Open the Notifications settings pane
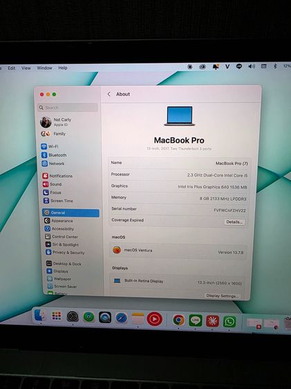Screen dimensions: 291x389 point(57,176)
